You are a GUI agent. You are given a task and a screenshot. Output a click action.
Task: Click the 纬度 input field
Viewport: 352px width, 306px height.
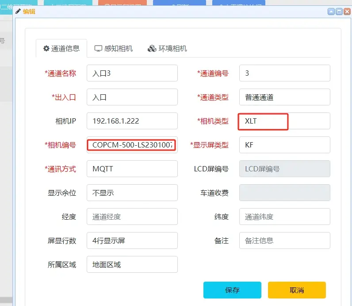pos(284,217)
